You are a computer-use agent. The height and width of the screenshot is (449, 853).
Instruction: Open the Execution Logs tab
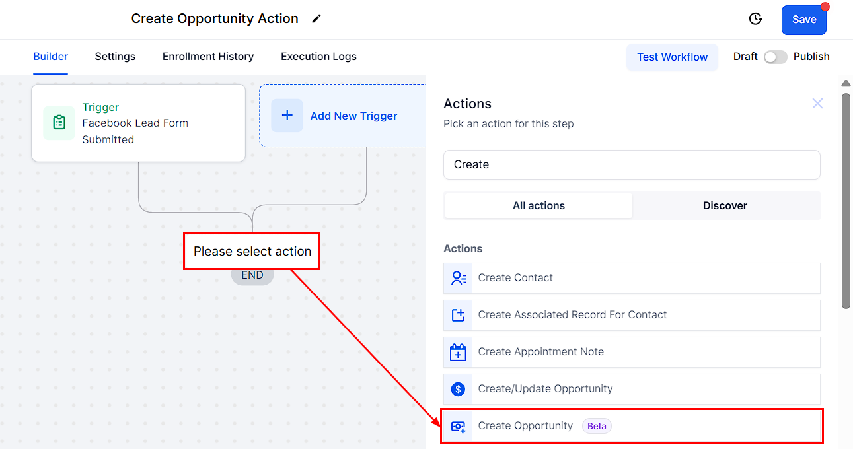click(x=318, y=57)
